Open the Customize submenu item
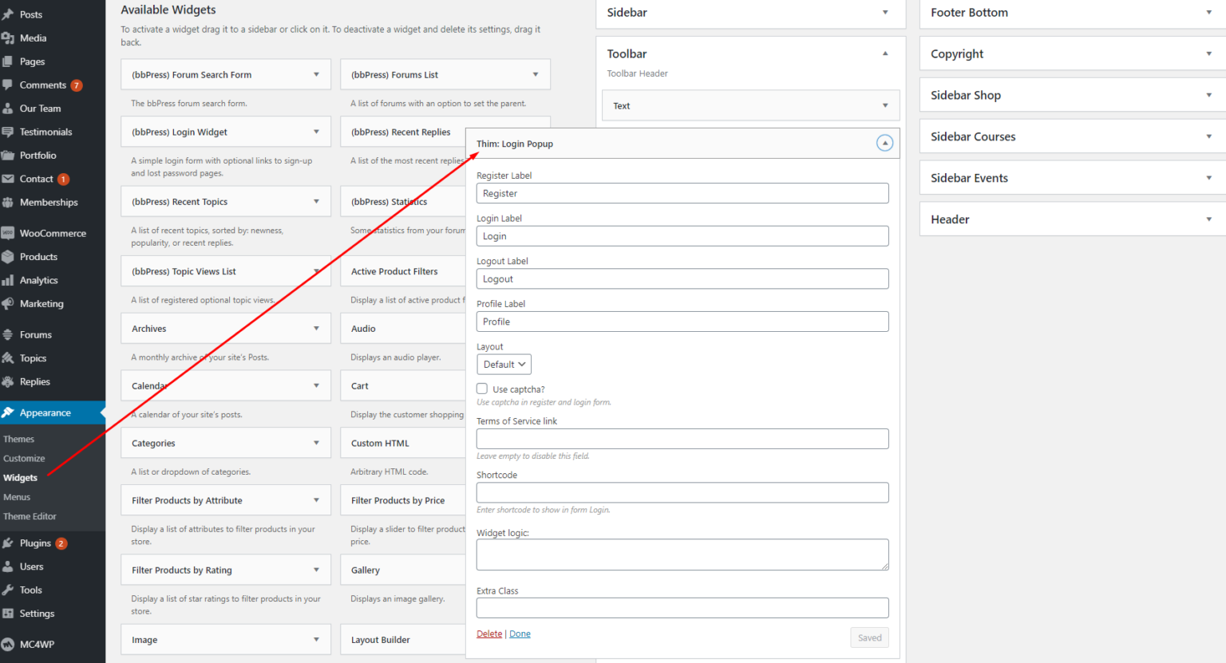The width and height of the screenshot is (1226, 663). [24, 458]
